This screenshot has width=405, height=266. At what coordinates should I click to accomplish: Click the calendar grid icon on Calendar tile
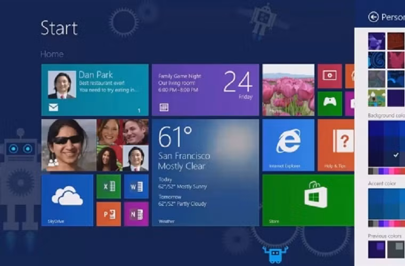164,107
